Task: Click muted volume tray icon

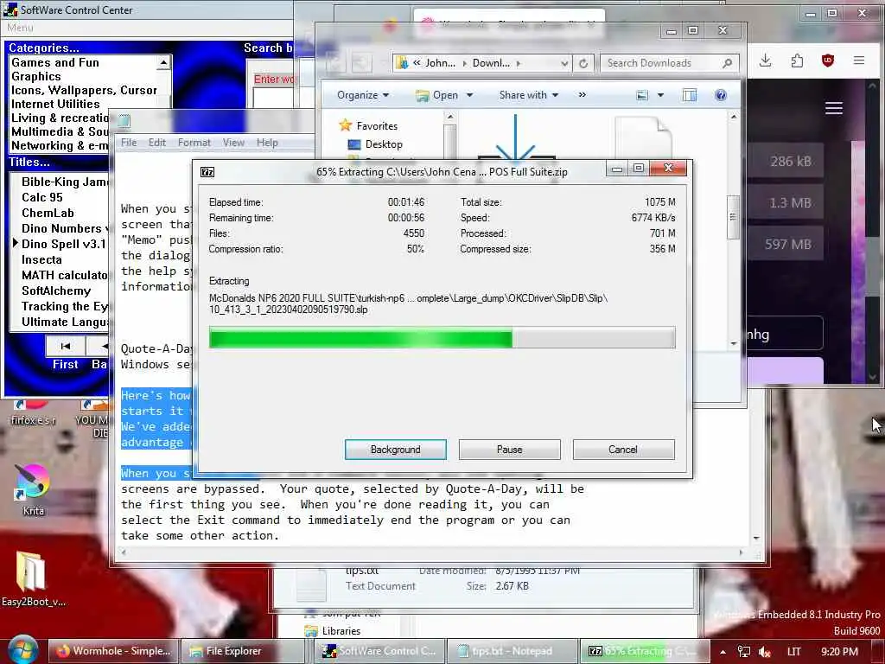Action: coord(765,652)
